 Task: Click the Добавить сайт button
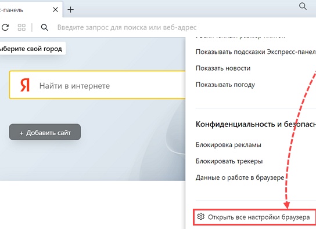(x=45, y=132)
